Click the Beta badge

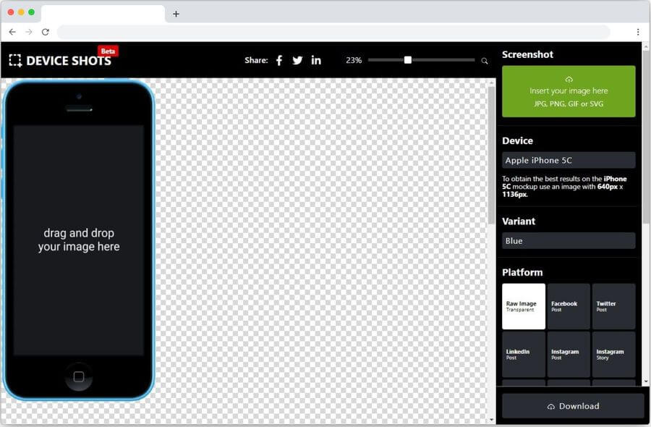pyautogui.click(x=108, y=51)
